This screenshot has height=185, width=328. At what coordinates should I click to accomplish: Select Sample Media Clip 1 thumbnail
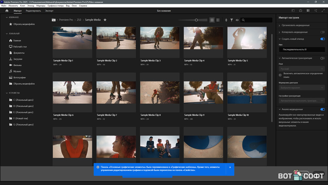tap(72, 38)
